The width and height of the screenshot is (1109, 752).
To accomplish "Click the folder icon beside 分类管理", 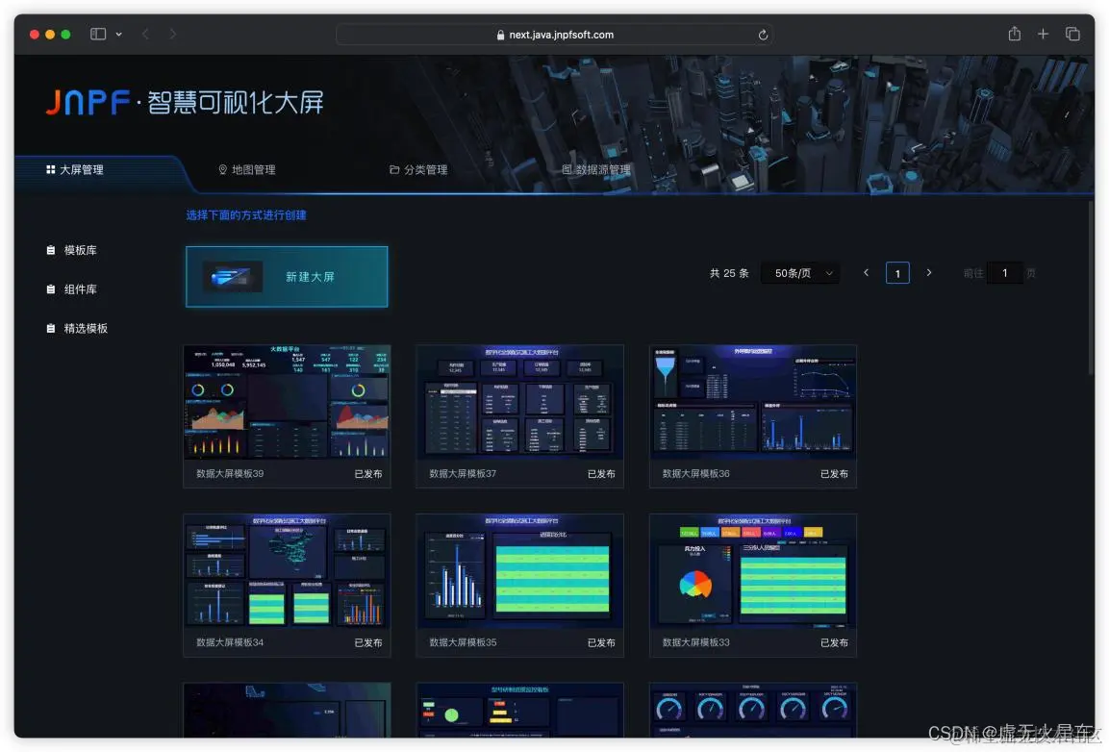I will coord(394,170).
